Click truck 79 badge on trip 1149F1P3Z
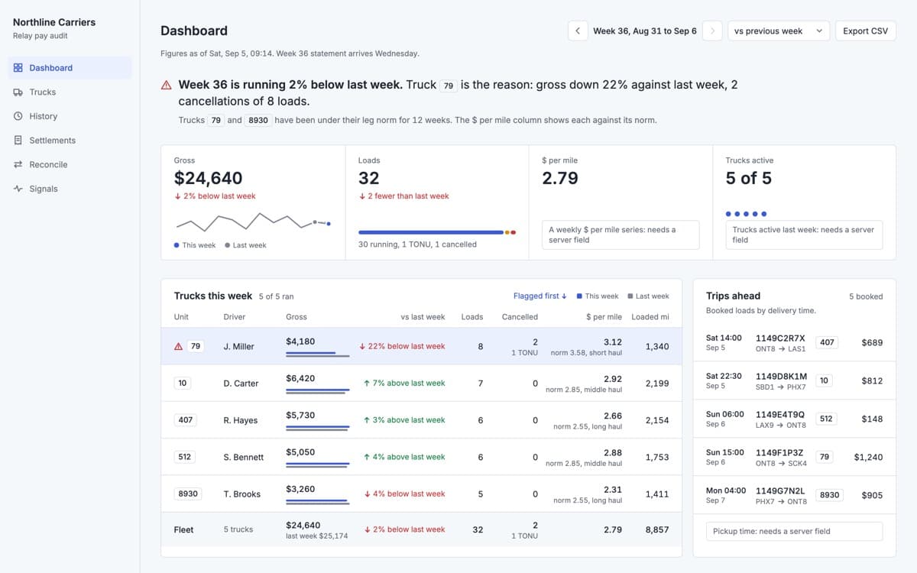Viewport: 917px width, 573px height. (825, 457)
